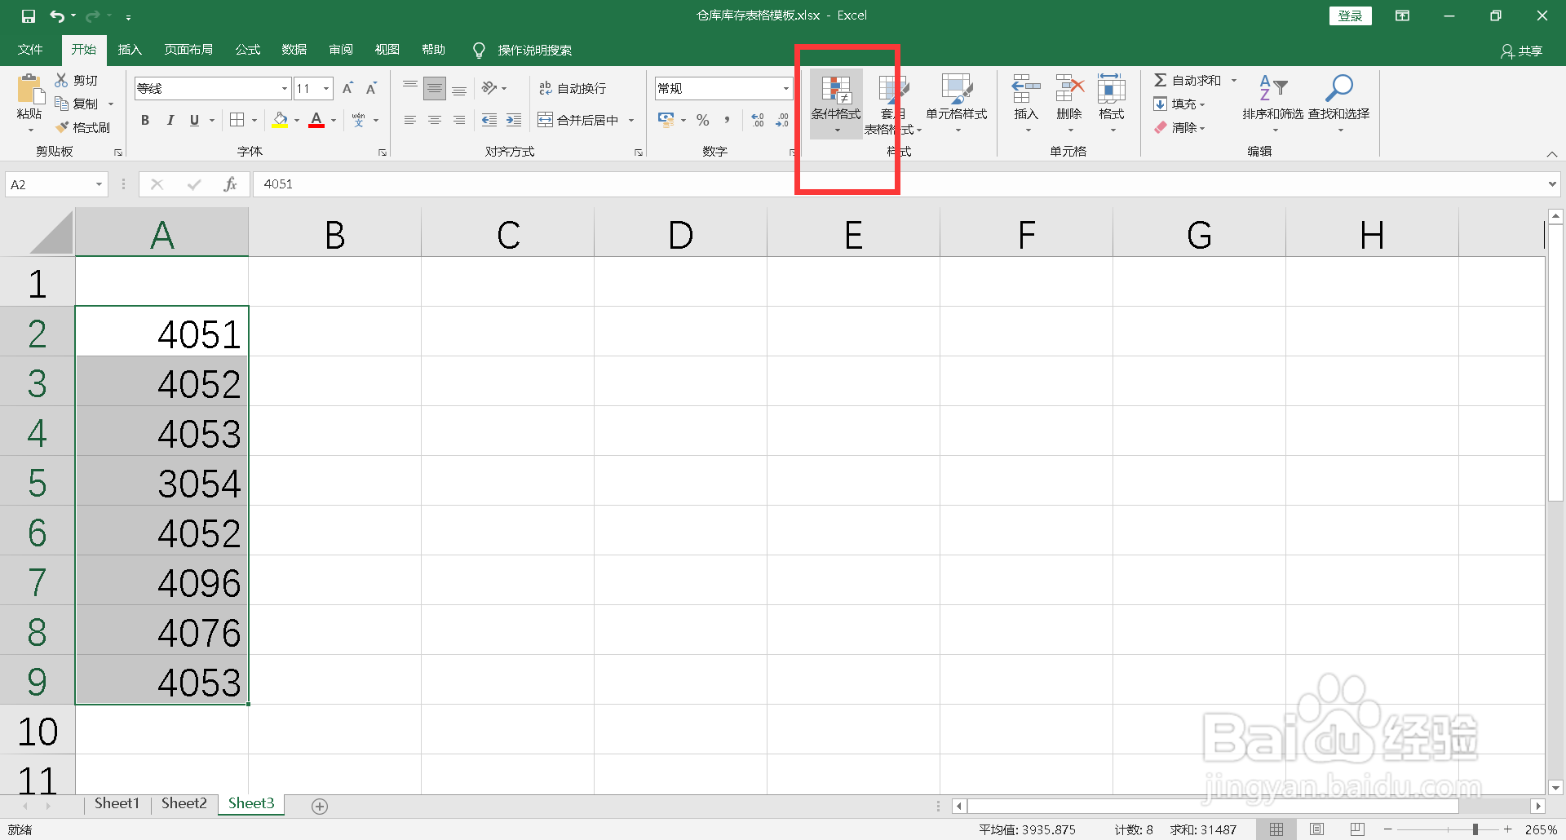Click Merge and Center (合并后居中) button

[578, 120]
